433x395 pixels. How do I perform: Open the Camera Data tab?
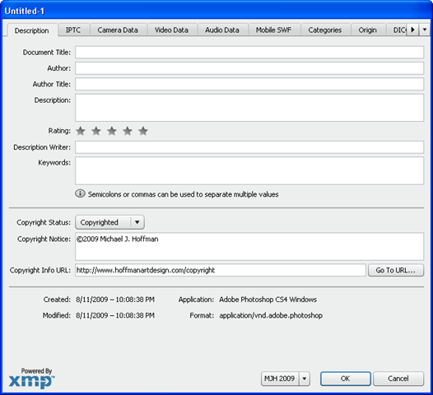click(x=118, y=30)
